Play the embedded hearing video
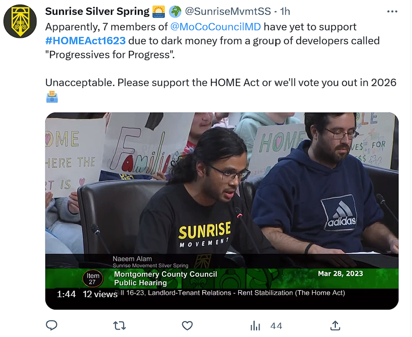The width and height of the screenshot is (412, 337). point(222,211)
